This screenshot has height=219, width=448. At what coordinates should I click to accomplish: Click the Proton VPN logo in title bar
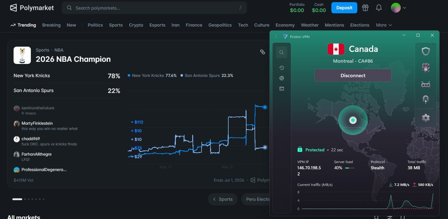tap(285, 36)
